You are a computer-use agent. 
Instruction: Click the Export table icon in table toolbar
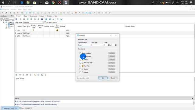tap(50, 19)
